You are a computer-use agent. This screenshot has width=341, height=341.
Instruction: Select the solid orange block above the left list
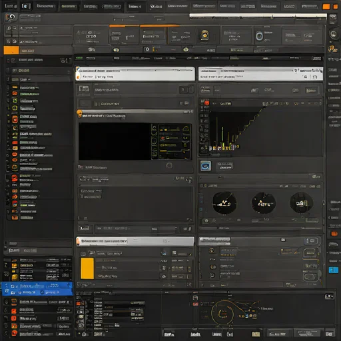(11, 50)
